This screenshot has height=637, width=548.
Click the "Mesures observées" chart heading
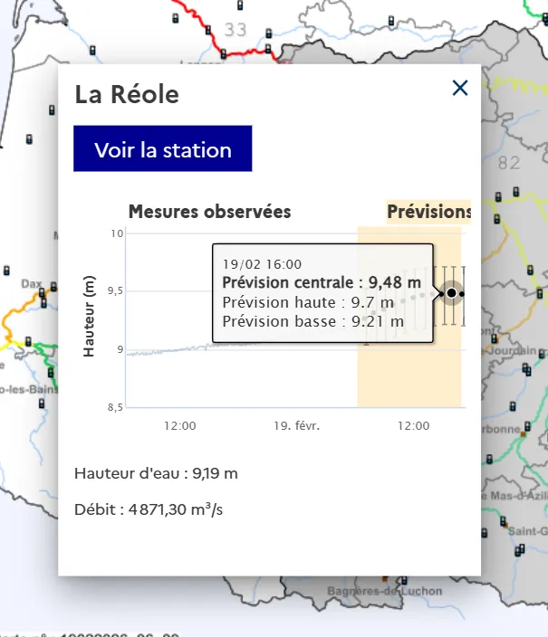209,212
